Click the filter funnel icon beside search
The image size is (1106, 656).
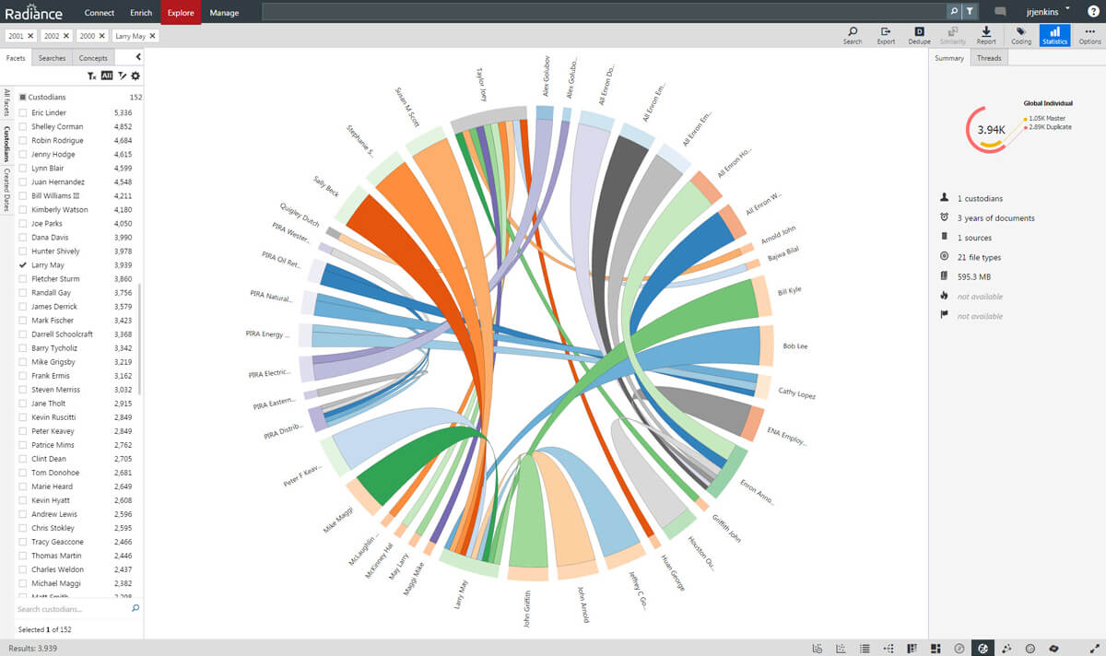tap(970, 12)
